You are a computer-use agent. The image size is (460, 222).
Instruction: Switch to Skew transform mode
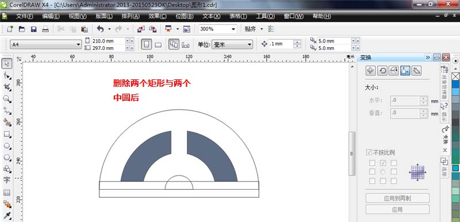tap(416, 71)
